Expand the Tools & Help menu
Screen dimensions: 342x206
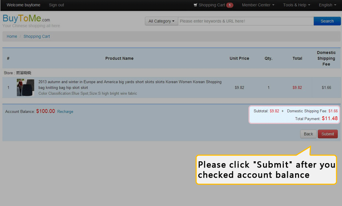point(297,5)
